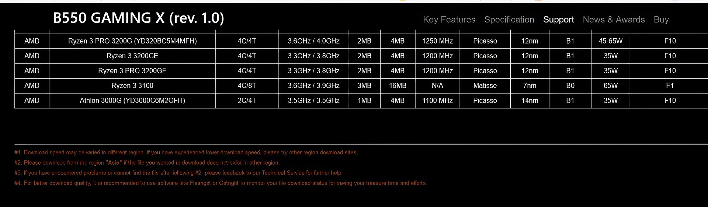This screenshot has width=708, height=207.
Task: Click the Flashget or Getright footnote line
Action: pyautogui.click(x=221, y=183)
